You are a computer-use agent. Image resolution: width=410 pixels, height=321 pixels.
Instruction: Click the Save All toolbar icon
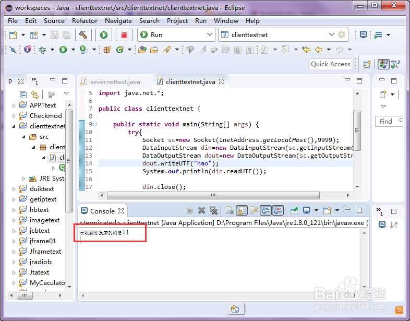66,35
